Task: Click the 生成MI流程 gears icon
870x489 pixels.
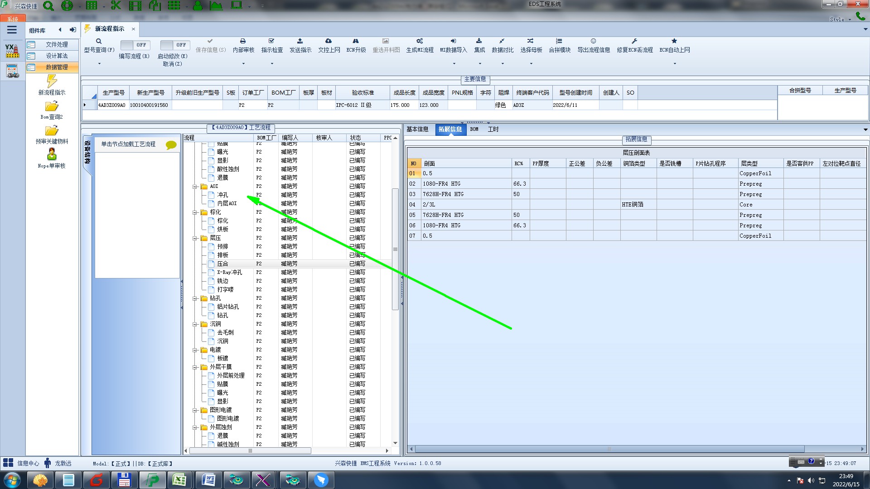Action: point(420,41)
